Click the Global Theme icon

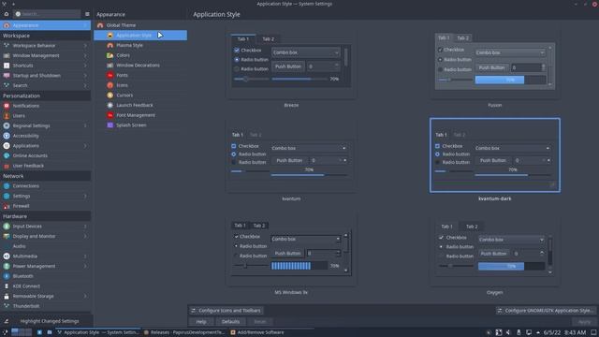(x=100, y=25)
